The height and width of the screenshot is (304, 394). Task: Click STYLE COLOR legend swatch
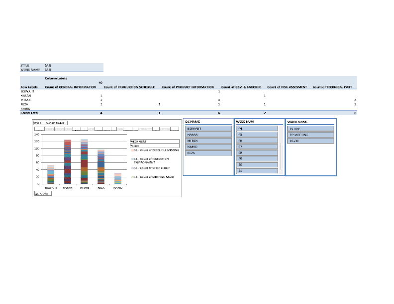coord(132,168)
